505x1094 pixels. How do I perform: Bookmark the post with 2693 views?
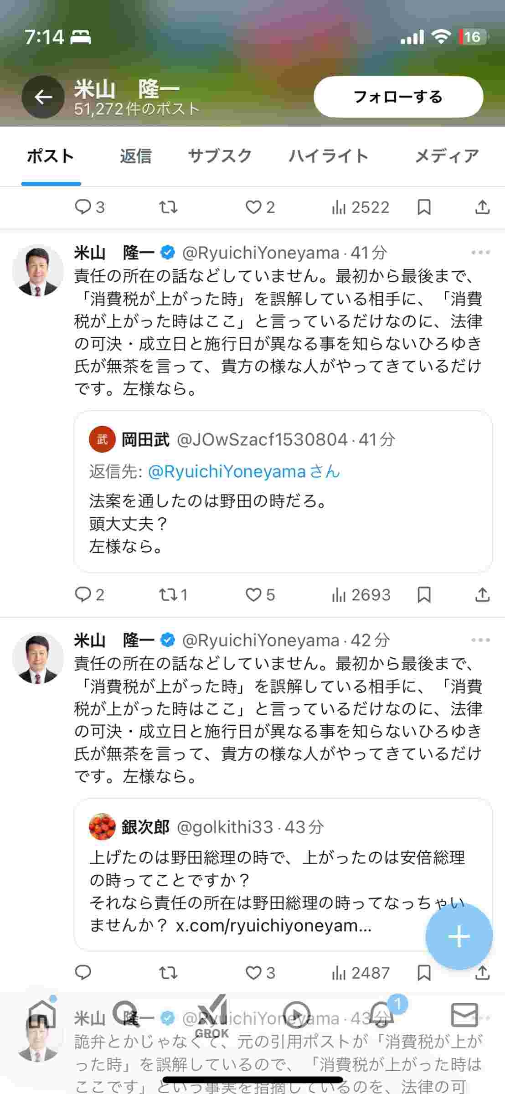point(424,595)
